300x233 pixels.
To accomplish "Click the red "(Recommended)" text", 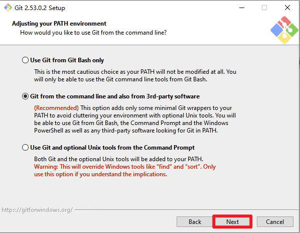I will (56, 108).
